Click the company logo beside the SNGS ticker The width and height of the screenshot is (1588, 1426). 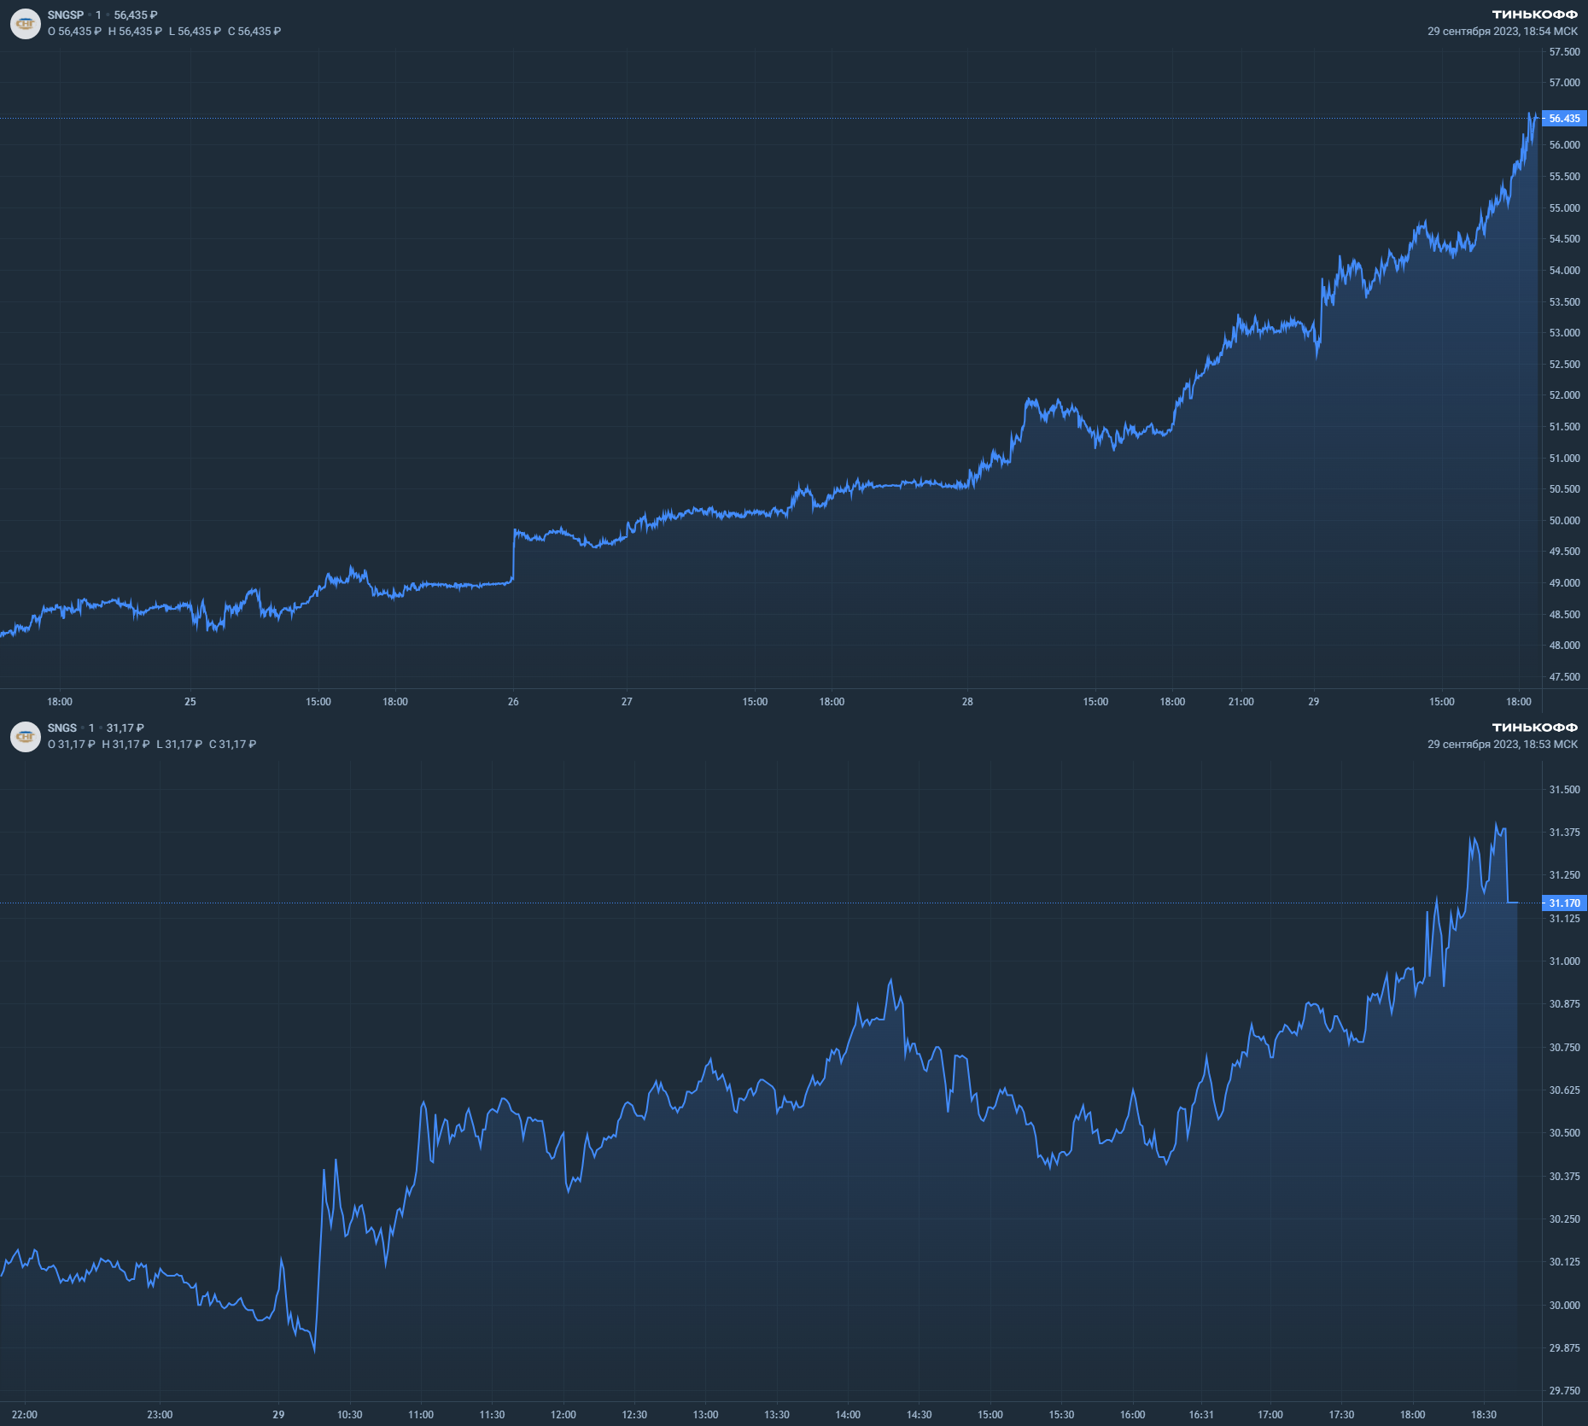[x=26, y=736]
